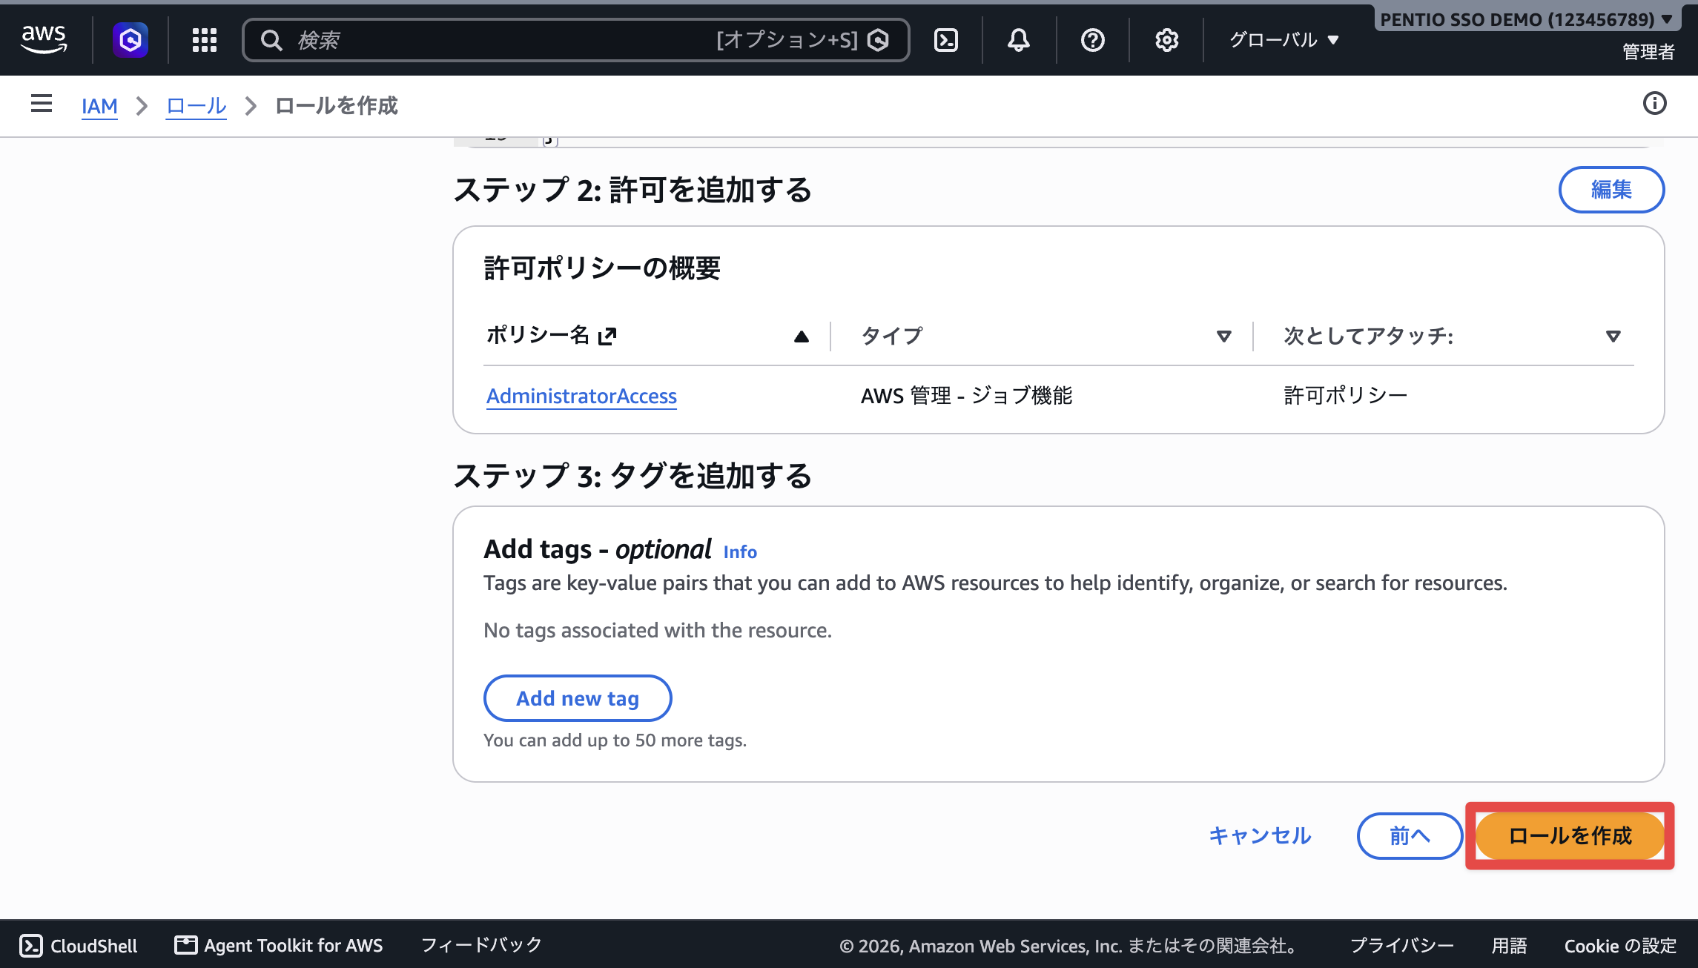Open the purple Amazon Q icon
Viewport: 1698px width, 968px height.
pos(131,39)
